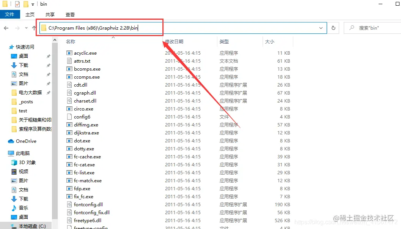Select the fc-list.exe file name
The image size is (401, 229).
(x=84, y=172)
